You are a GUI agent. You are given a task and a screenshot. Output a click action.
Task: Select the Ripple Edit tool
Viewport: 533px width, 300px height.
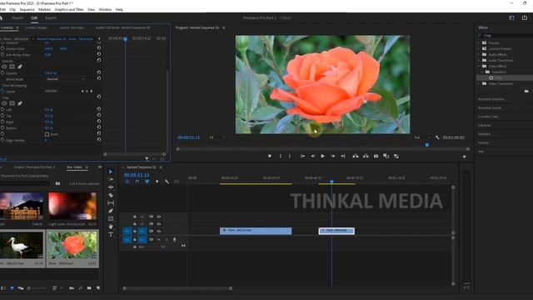point(111,187)
